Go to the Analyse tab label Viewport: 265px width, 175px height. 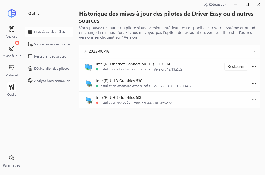[x=11, y=37]
